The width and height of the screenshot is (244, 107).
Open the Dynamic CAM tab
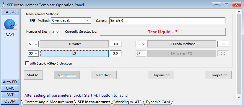point(158,102)
